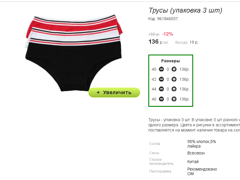Viewport: 240px width, 180px height.
Task: Increase quantity for size 44
Action: pos(174,89)
